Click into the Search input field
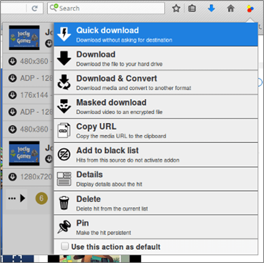 pos(109,8)
